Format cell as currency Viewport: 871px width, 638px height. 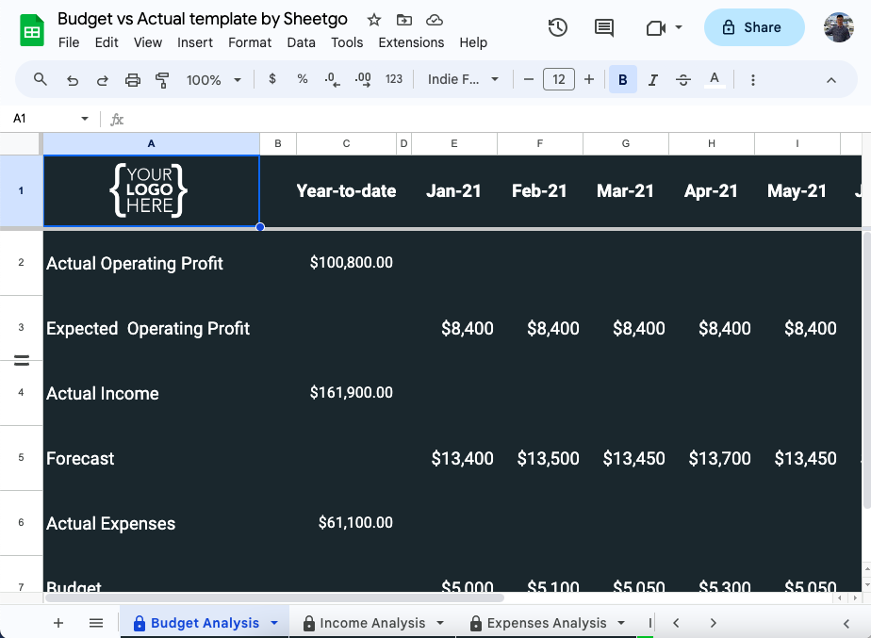[272, 79]
